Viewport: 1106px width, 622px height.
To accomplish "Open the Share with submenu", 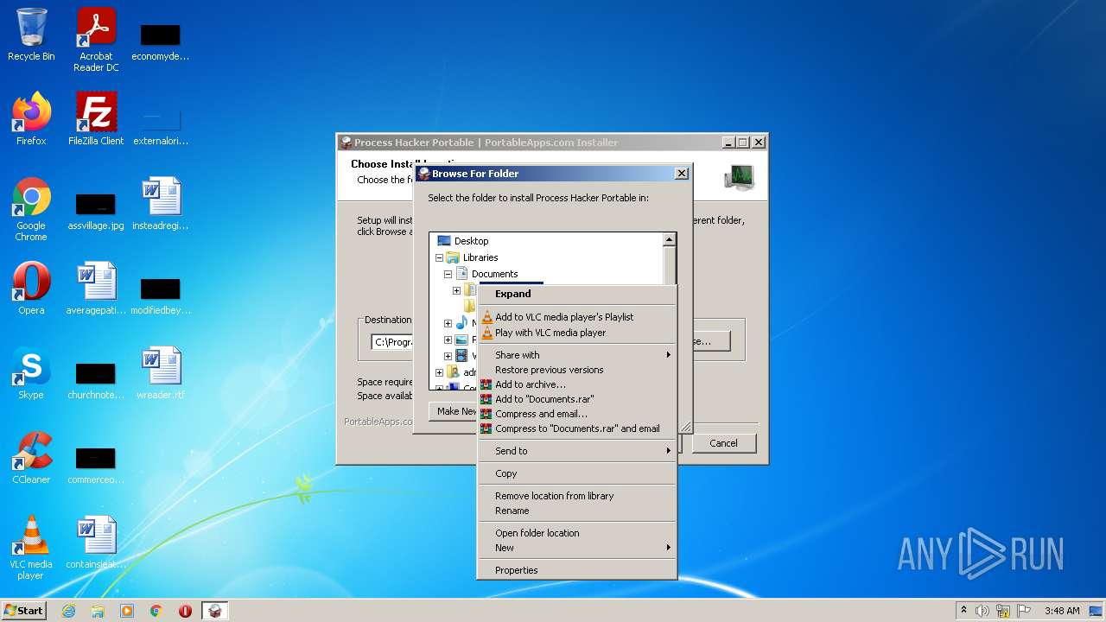I will click(576, 355).
